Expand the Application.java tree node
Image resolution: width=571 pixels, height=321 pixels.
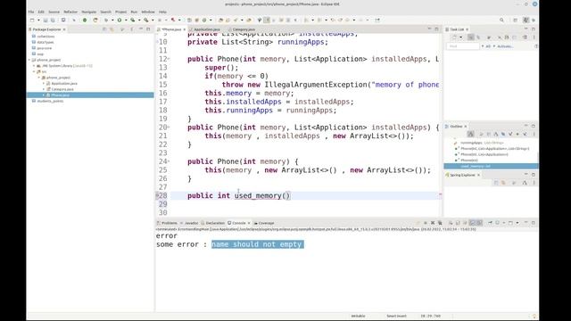pyautogui.click(x=44, y=83)
